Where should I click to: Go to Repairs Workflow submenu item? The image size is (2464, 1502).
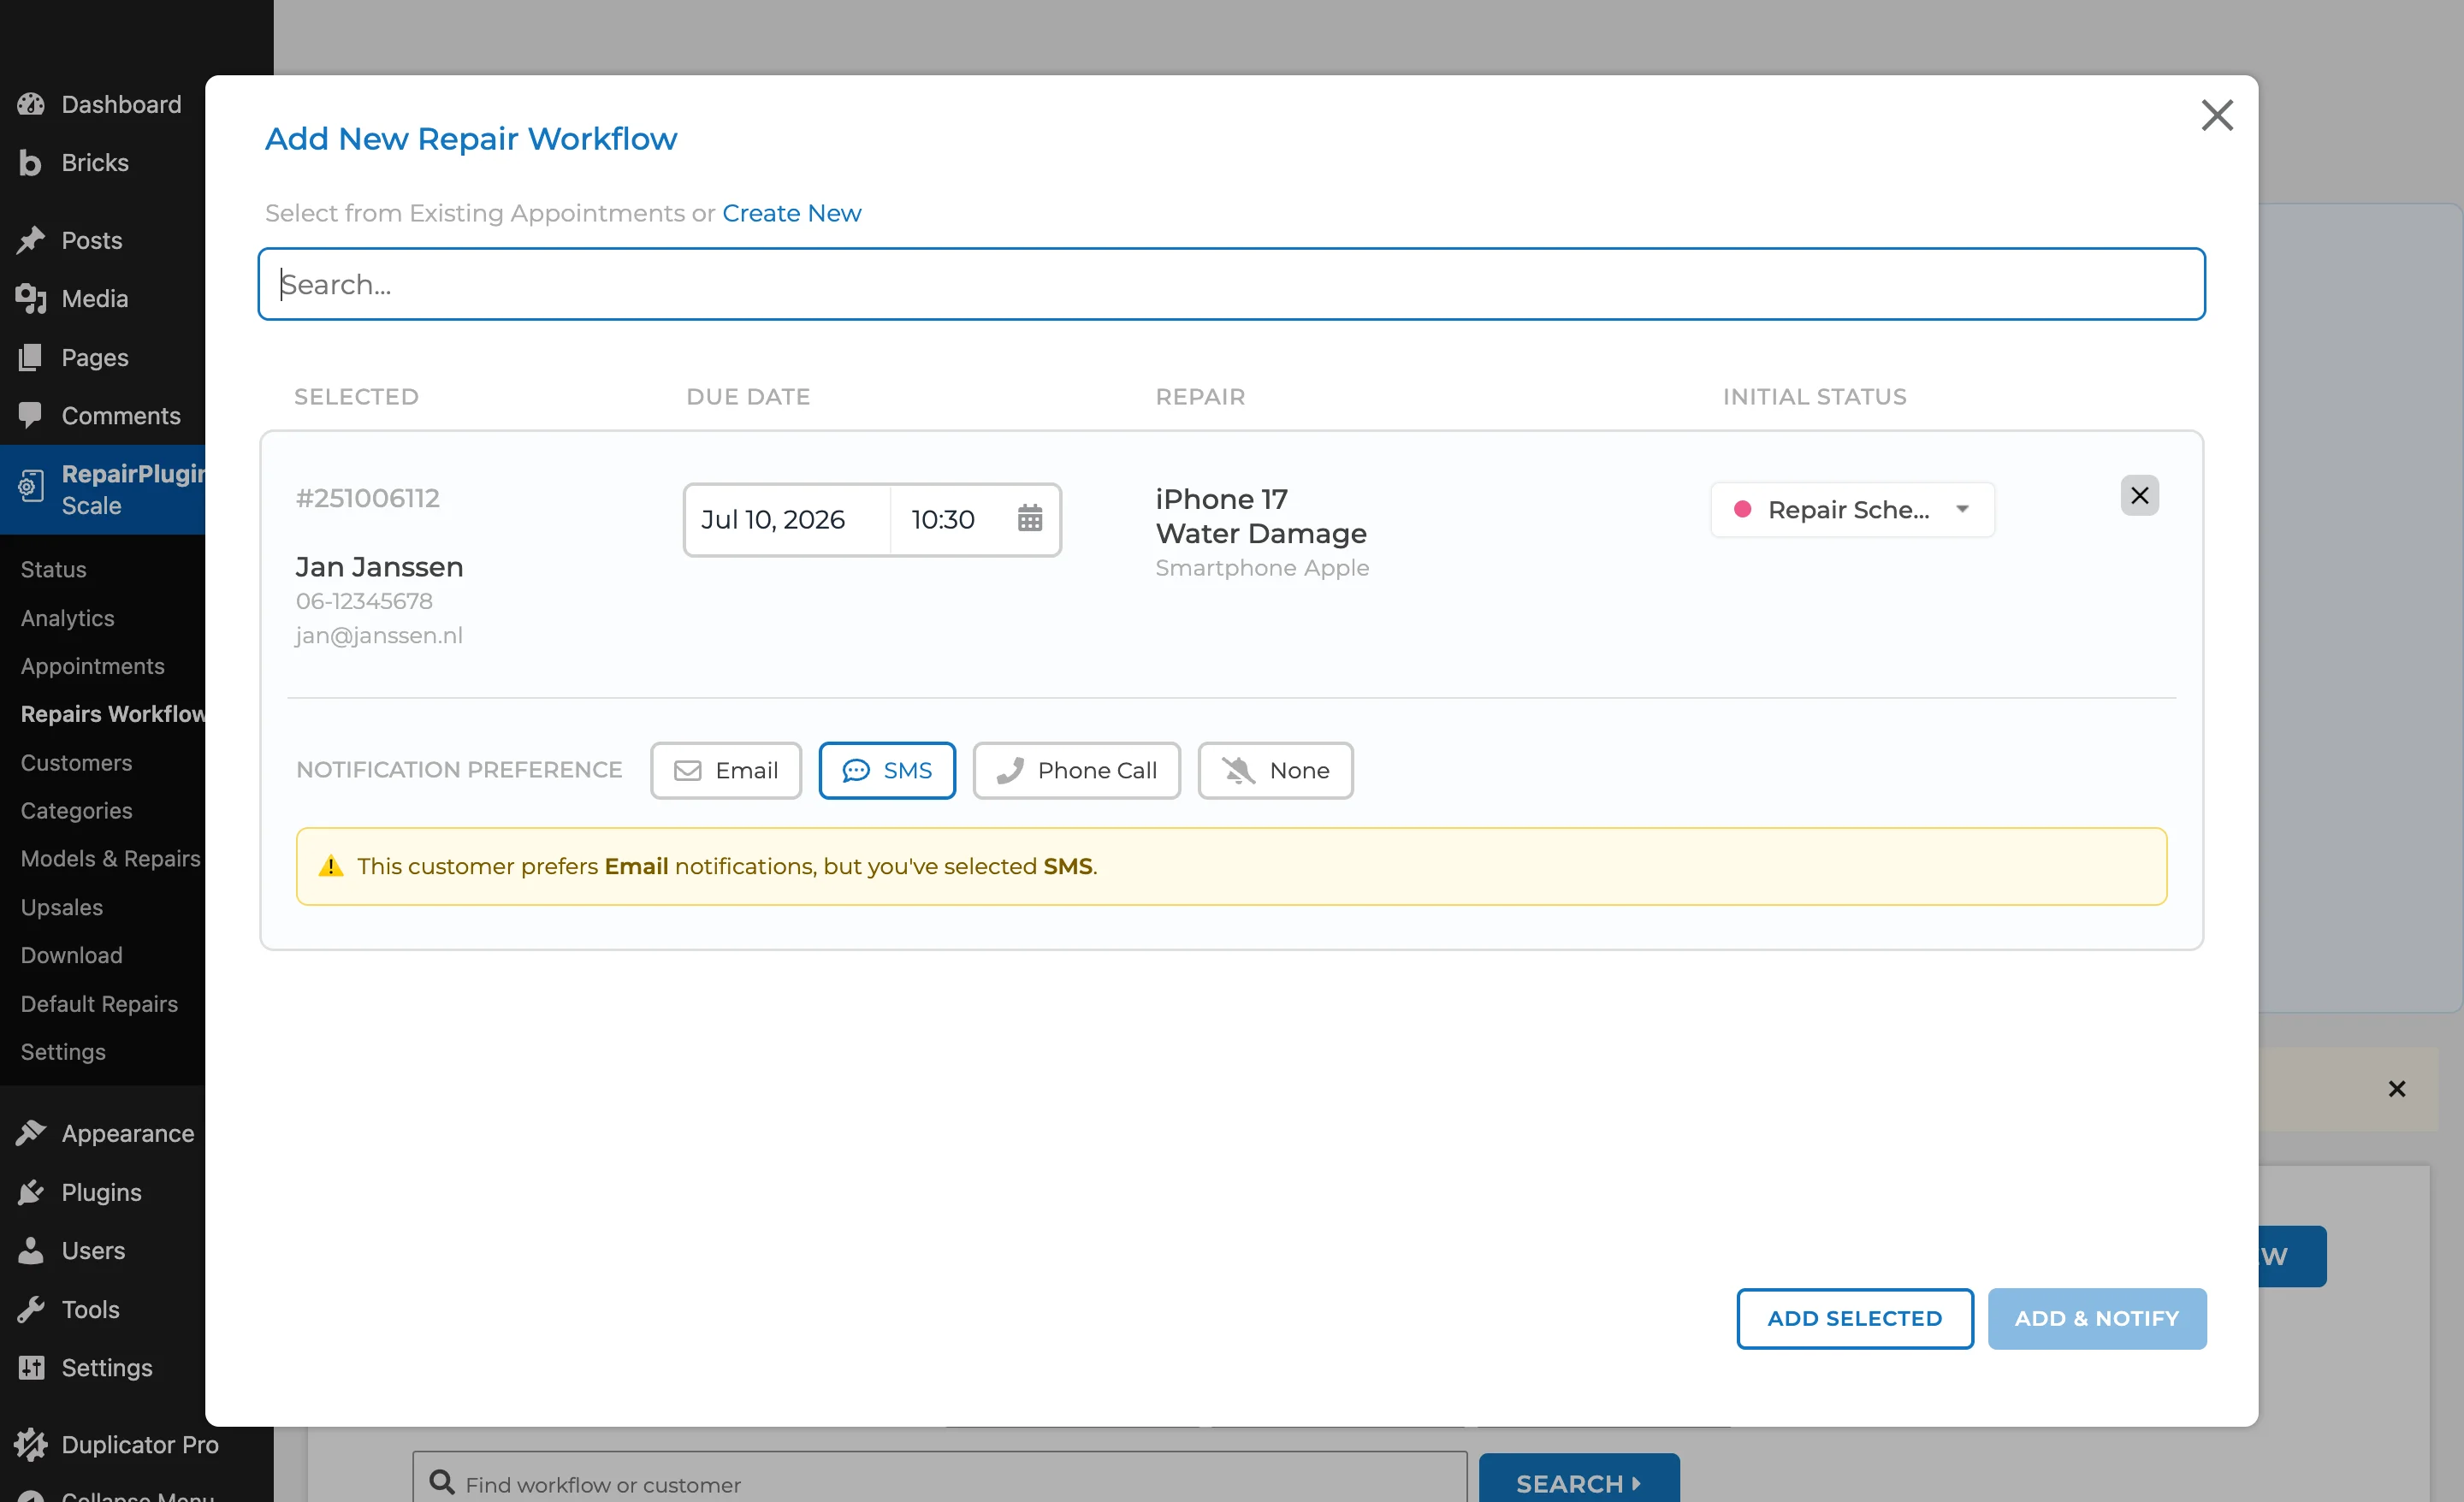click(112, 714)
